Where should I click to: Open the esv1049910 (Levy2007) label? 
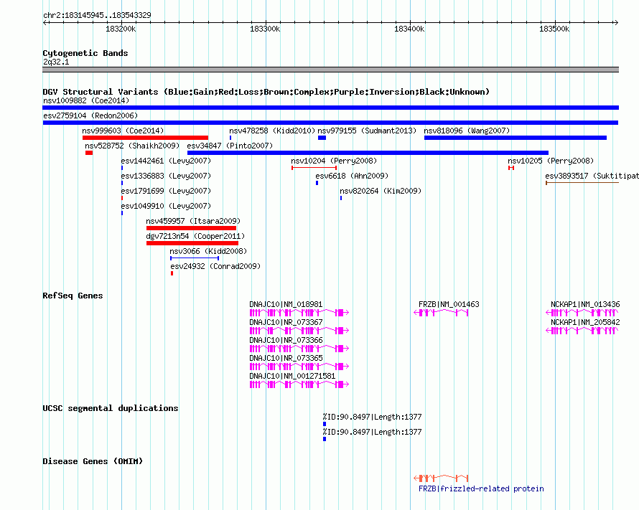[166, 206]
